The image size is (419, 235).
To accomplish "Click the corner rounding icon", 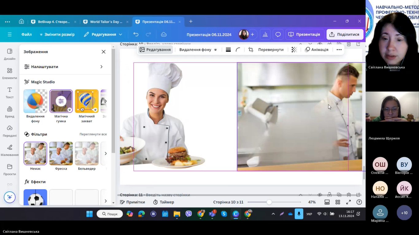I will [x=238, y=50].
